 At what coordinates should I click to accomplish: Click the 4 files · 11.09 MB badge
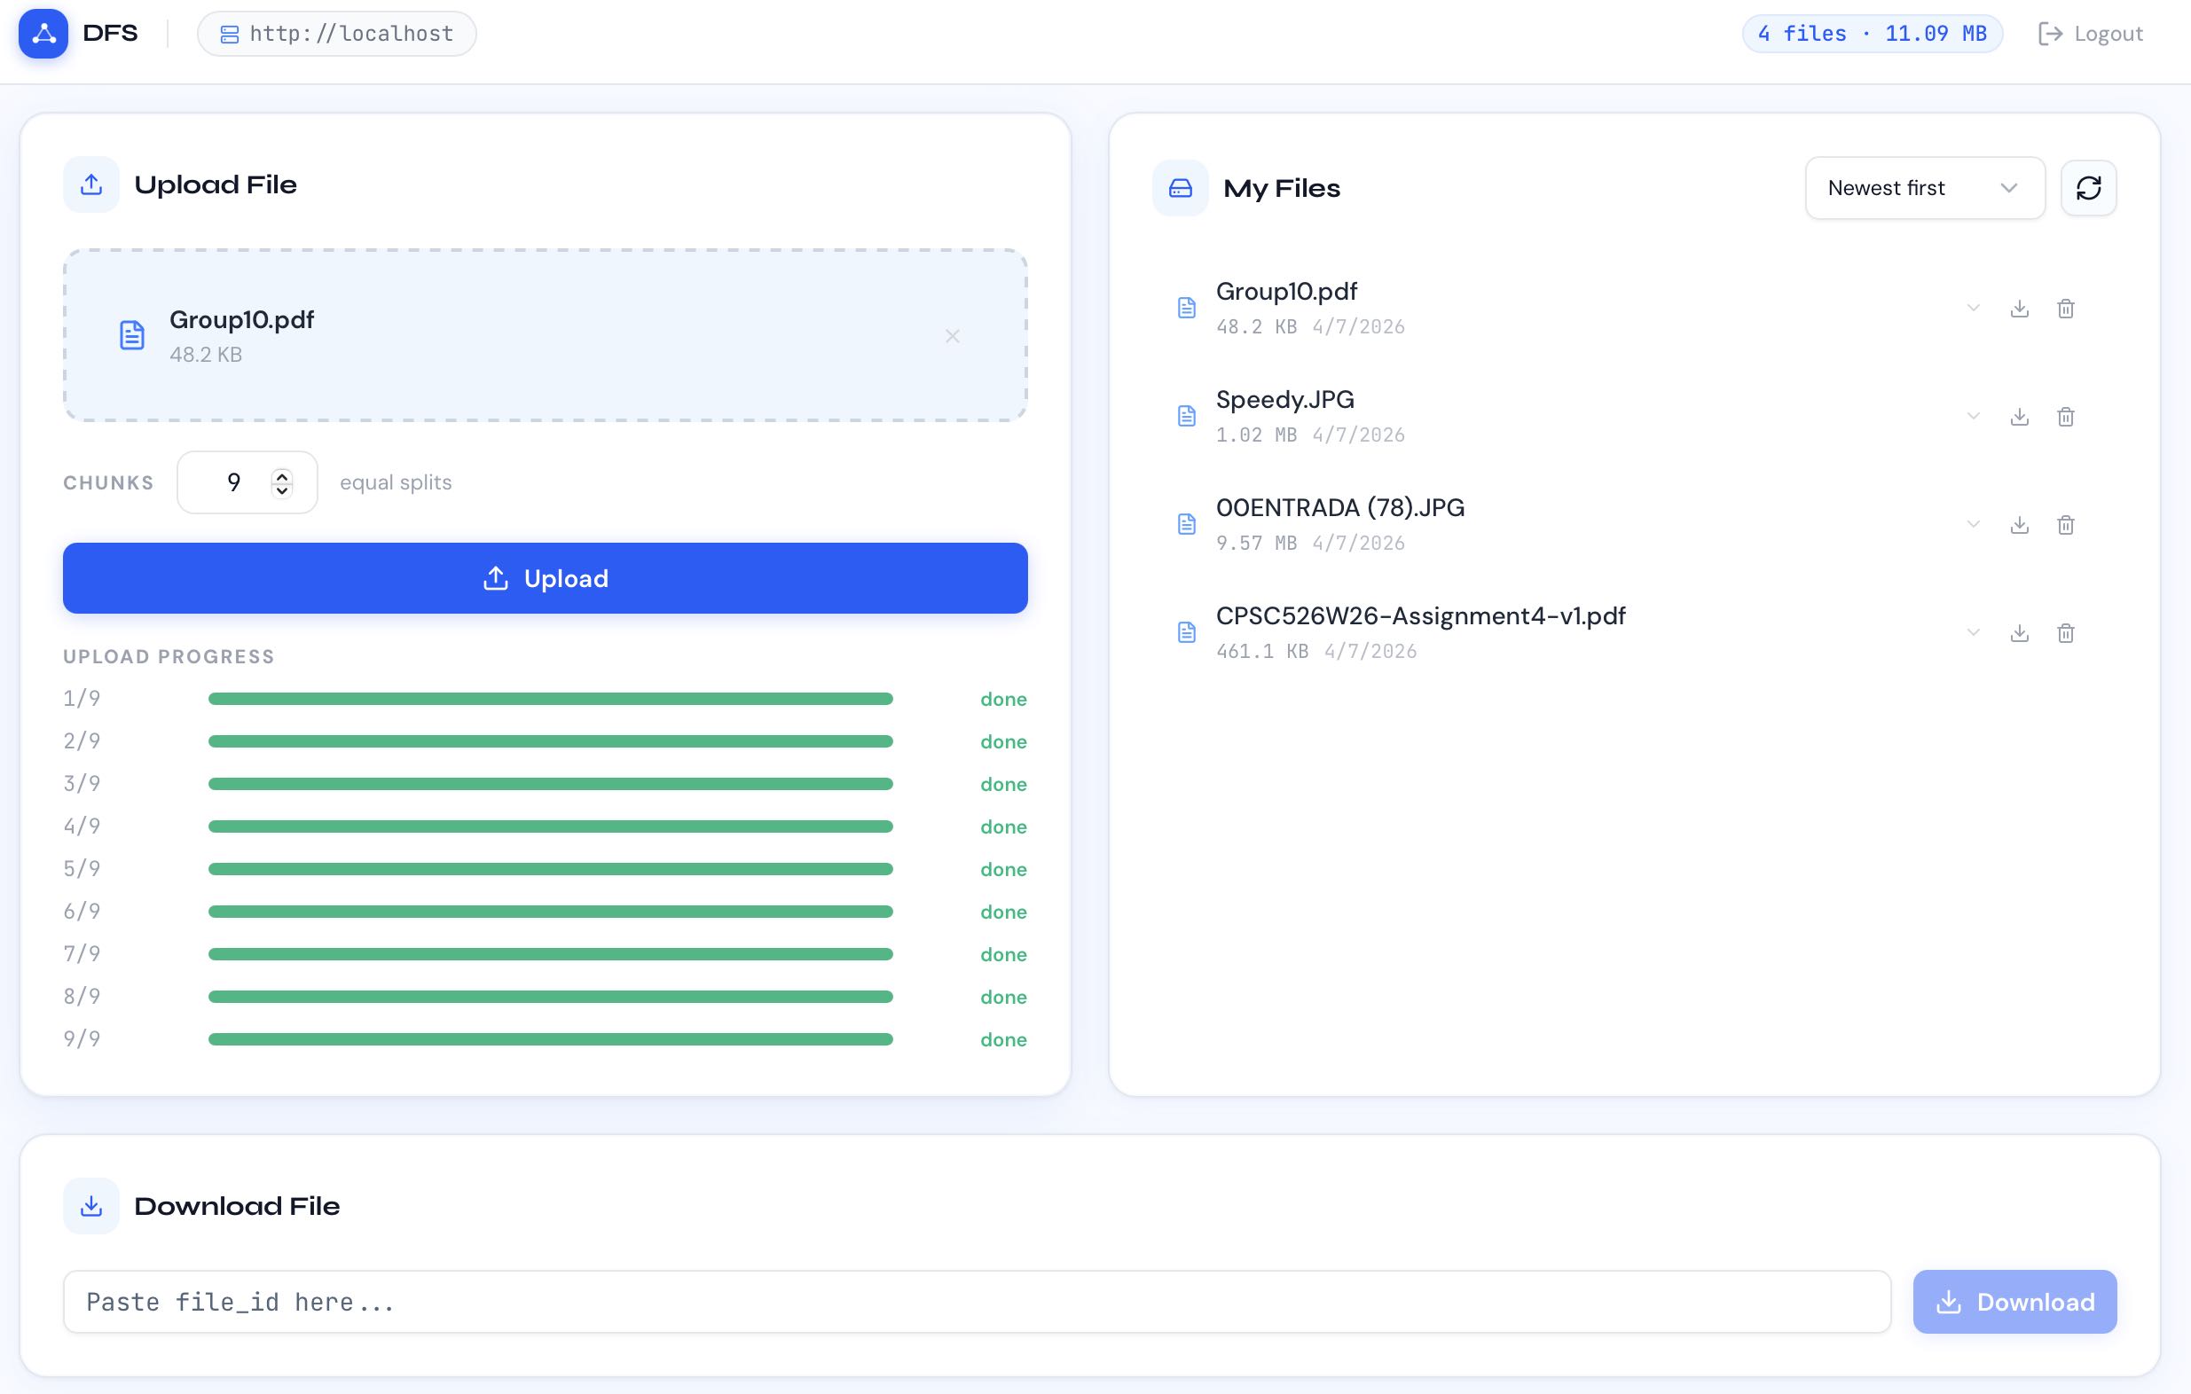(x=1872, y=34)
